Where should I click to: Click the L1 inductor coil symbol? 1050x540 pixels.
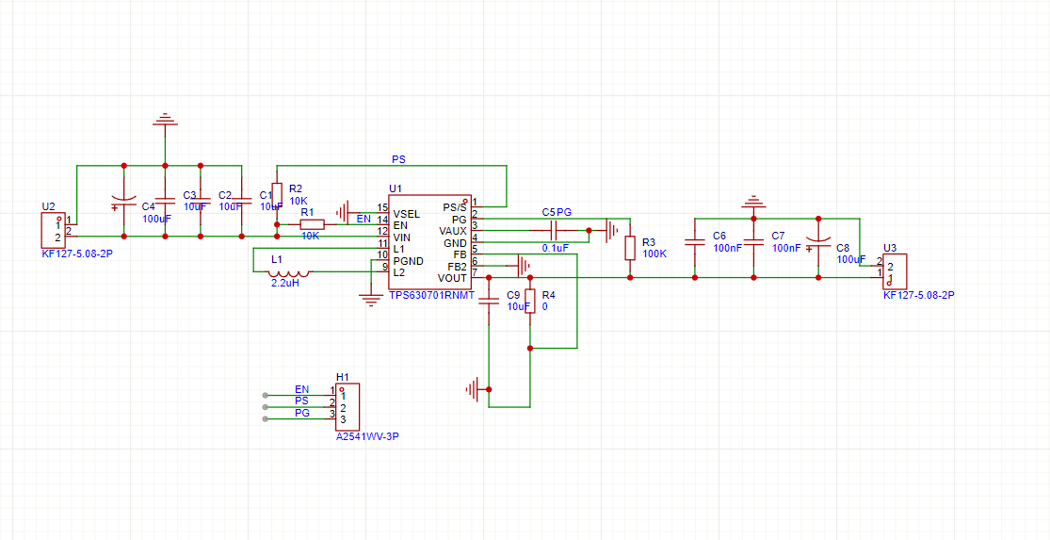coord(289,271)
